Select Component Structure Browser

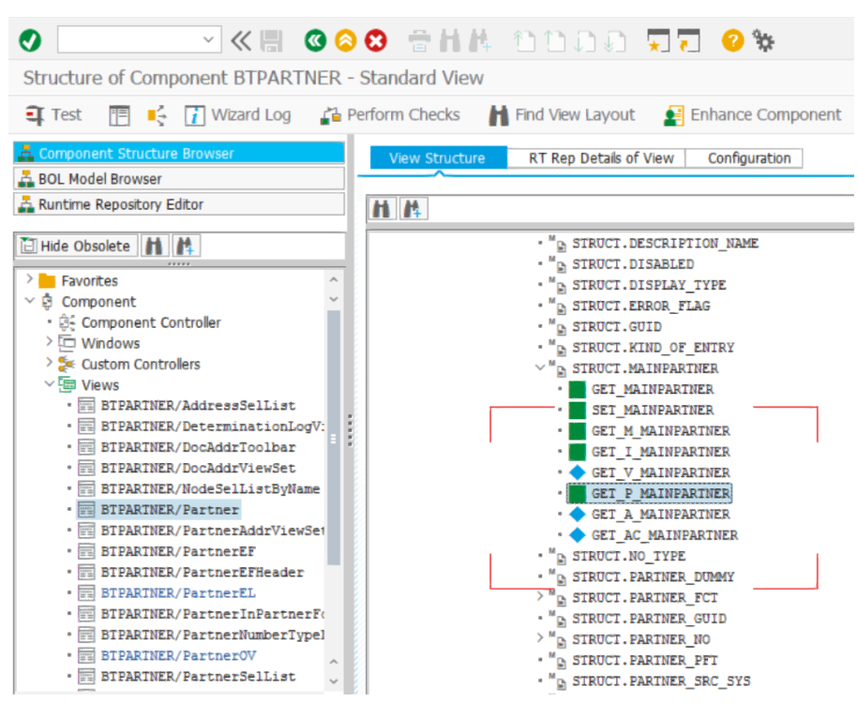click(x=179, y=153)
